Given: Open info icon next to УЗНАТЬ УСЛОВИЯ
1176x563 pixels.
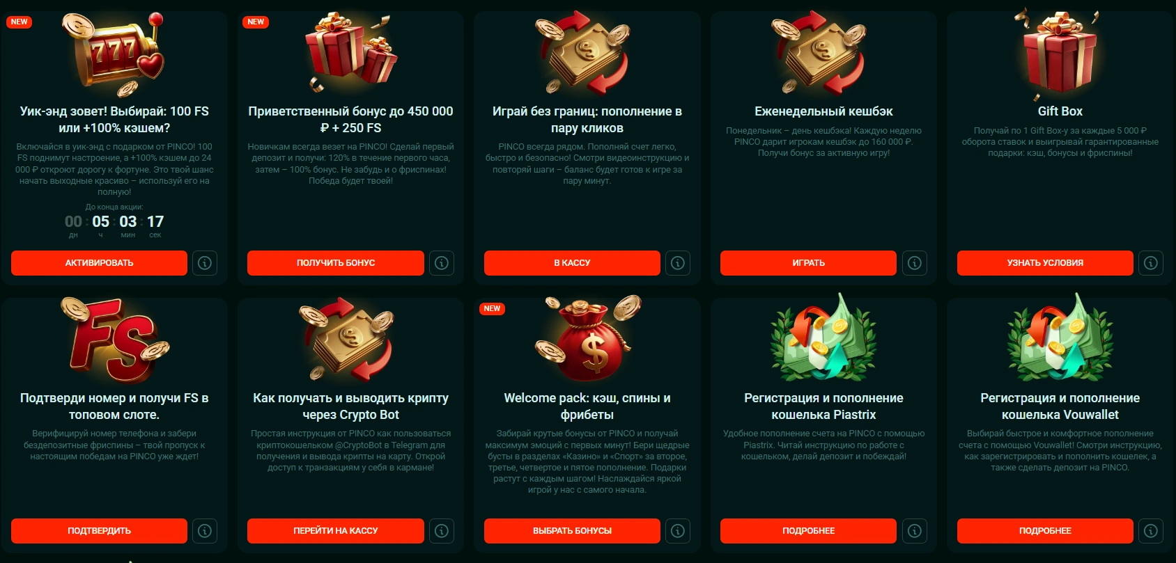Looking at the screenshot, I should [x=1151, y=263].
